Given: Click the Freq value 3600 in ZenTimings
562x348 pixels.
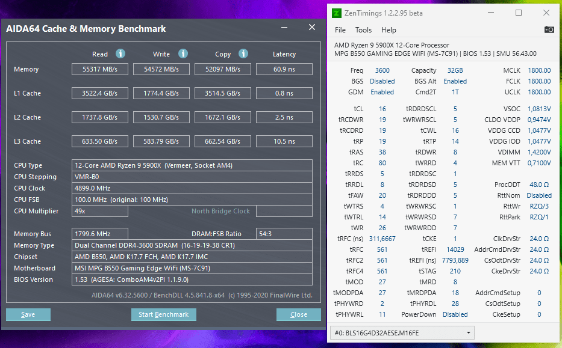Looking at the screenshot, I should pos(382,70).
